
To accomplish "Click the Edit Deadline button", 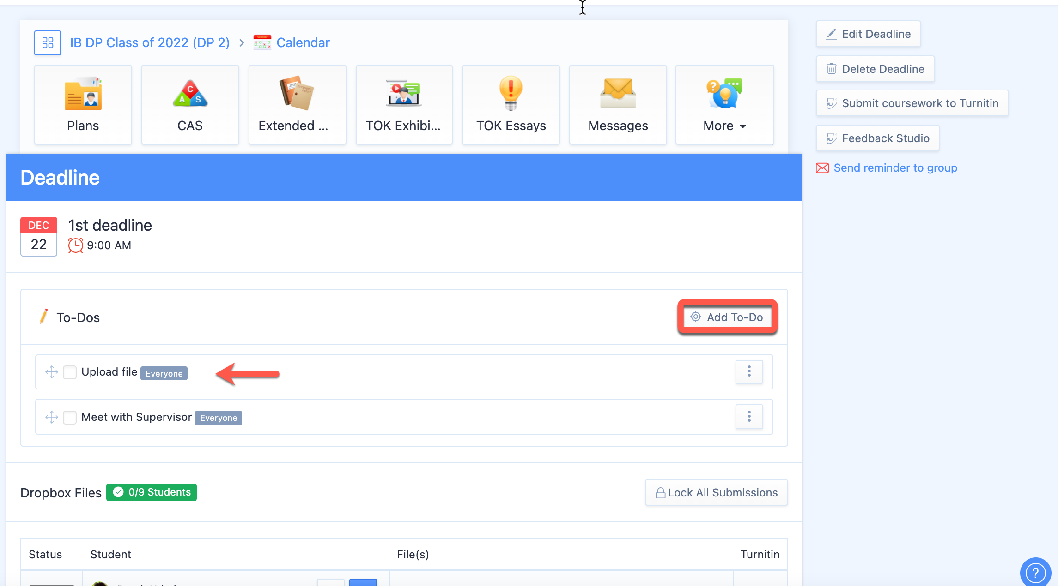I will [869, 34].
